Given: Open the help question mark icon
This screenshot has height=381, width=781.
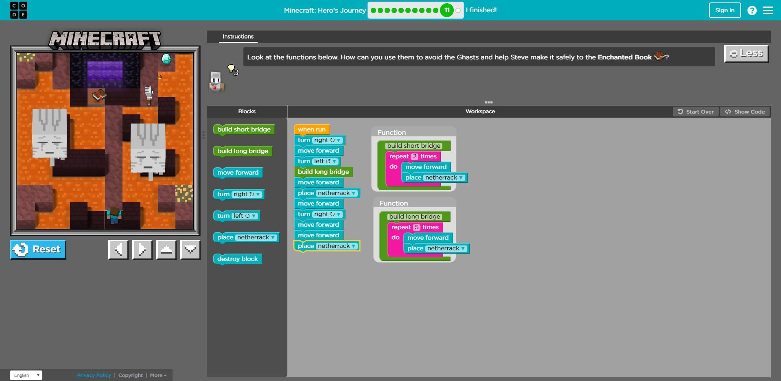Looking at the screenshot, I should point(752,11).
